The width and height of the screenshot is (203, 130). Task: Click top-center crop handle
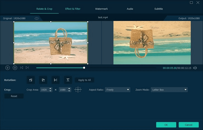51,22
